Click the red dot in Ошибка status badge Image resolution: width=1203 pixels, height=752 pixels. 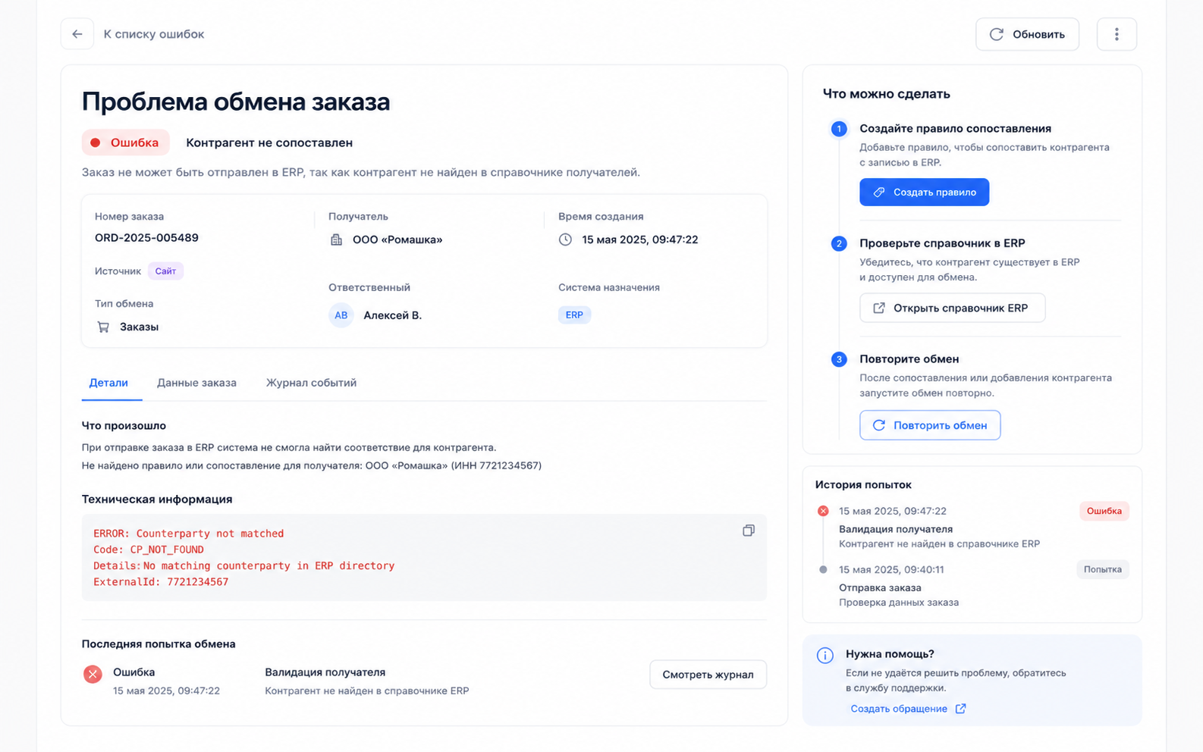[x=96, y=143]
